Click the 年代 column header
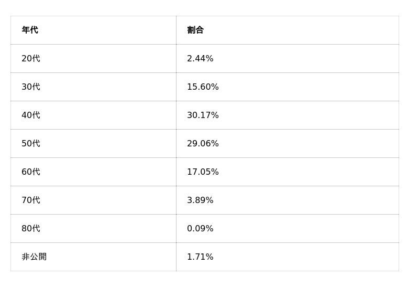This screenshot has height=287, width=419. 30,30
